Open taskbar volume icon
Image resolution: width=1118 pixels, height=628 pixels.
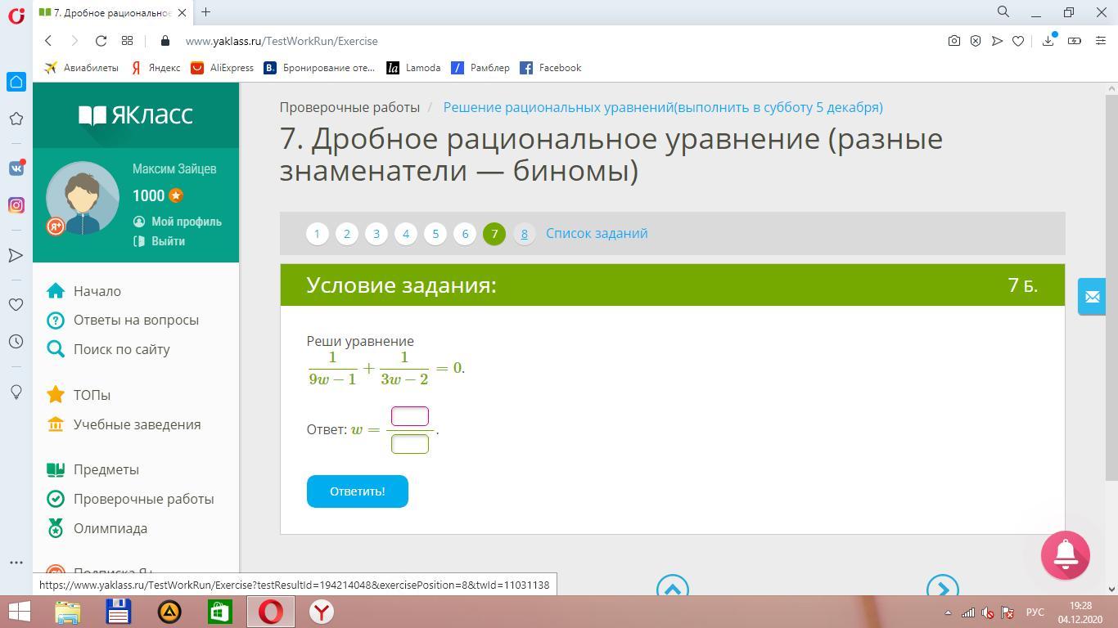987,612
